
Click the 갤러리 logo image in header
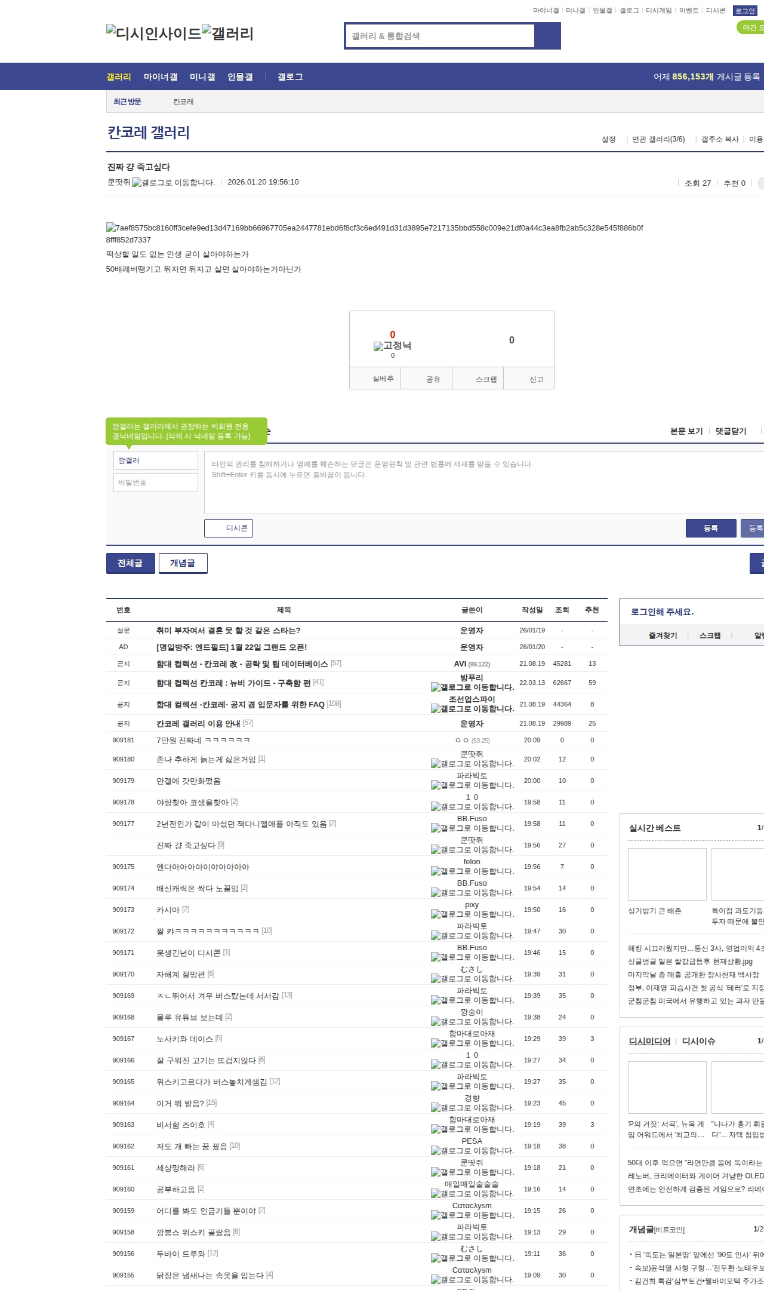[227, 33]
